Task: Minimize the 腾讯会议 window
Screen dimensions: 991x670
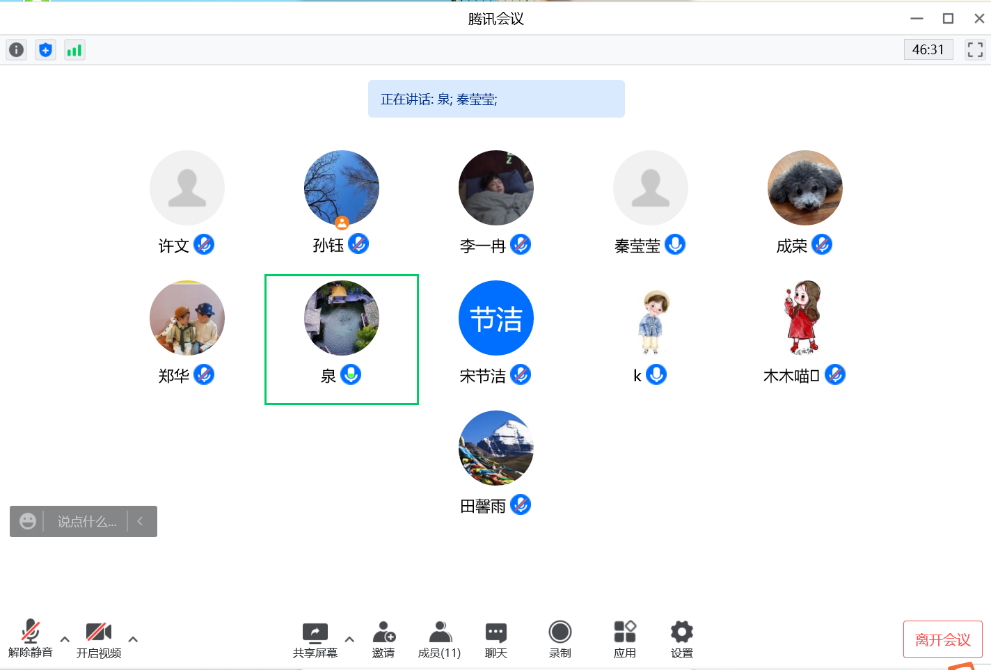Action: [x=917, y=19]
